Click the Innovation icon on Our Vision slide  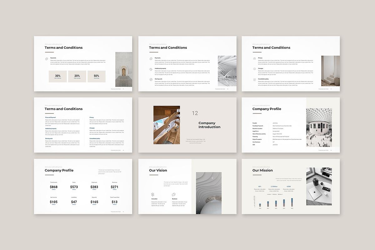coord(153,194)
